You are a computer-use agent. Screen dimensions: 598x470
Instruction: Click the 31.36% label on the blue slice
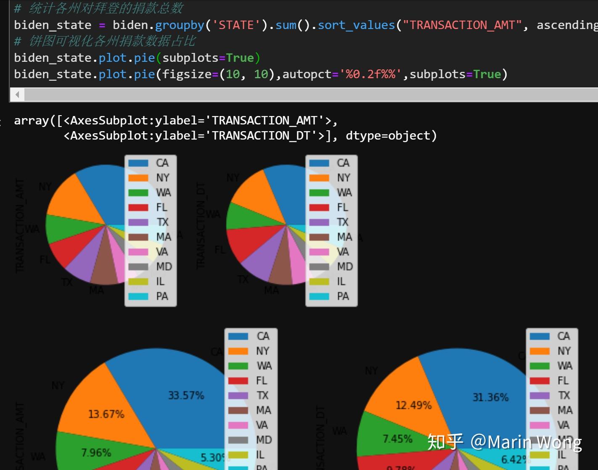pos(490,397)
